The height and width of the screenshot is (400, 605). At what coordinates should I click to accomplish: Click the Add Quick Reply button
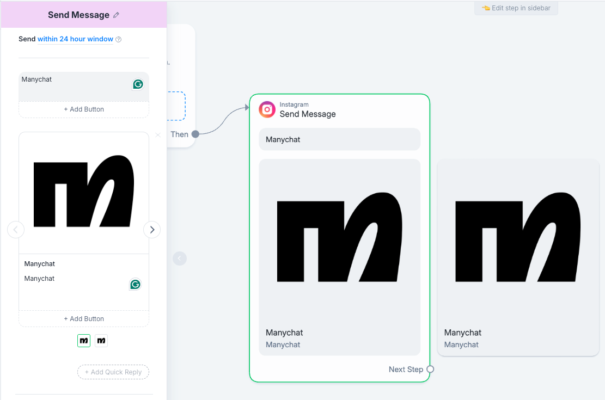coord(113,372)
